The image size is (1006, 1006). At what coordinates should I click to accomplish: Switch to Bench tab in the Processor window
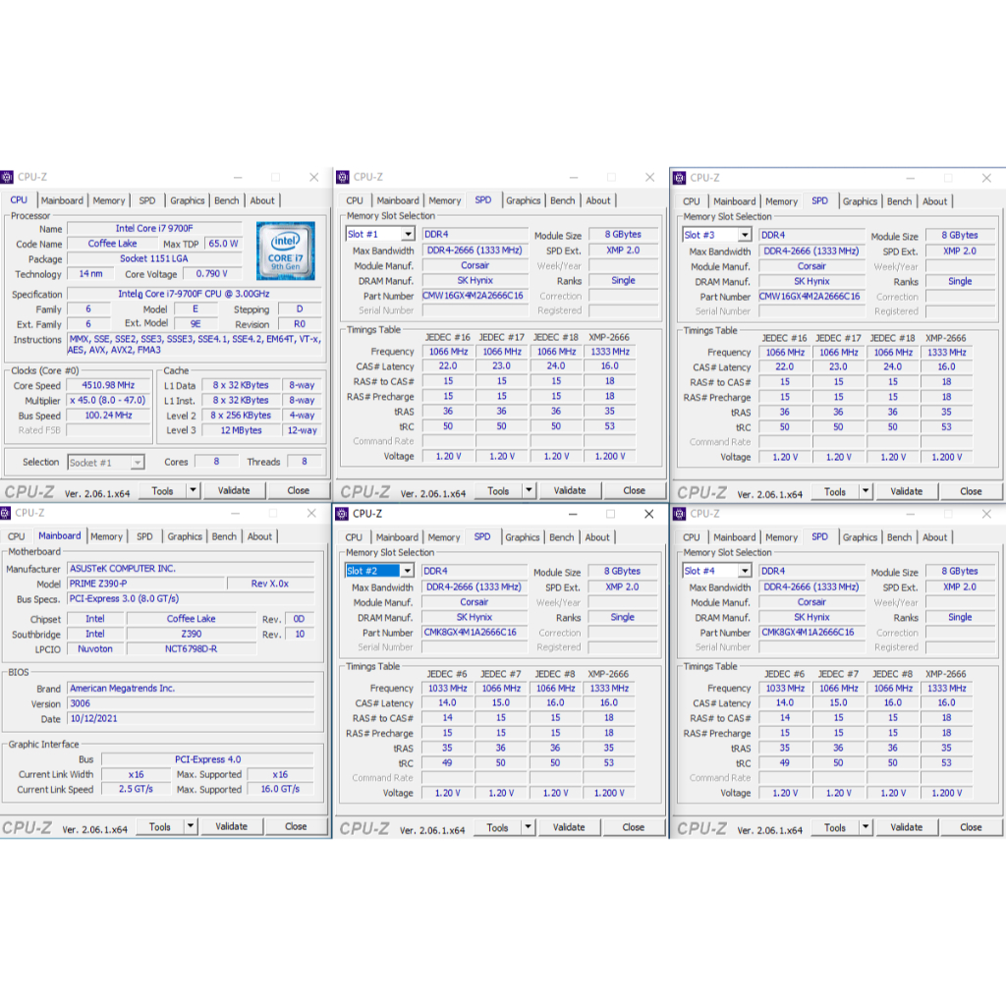(x=227, y=200)
